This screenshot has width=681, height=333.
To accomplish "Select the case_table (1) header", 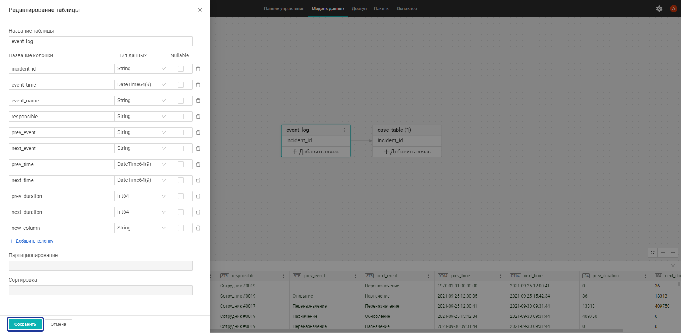I will click(407, 130).
